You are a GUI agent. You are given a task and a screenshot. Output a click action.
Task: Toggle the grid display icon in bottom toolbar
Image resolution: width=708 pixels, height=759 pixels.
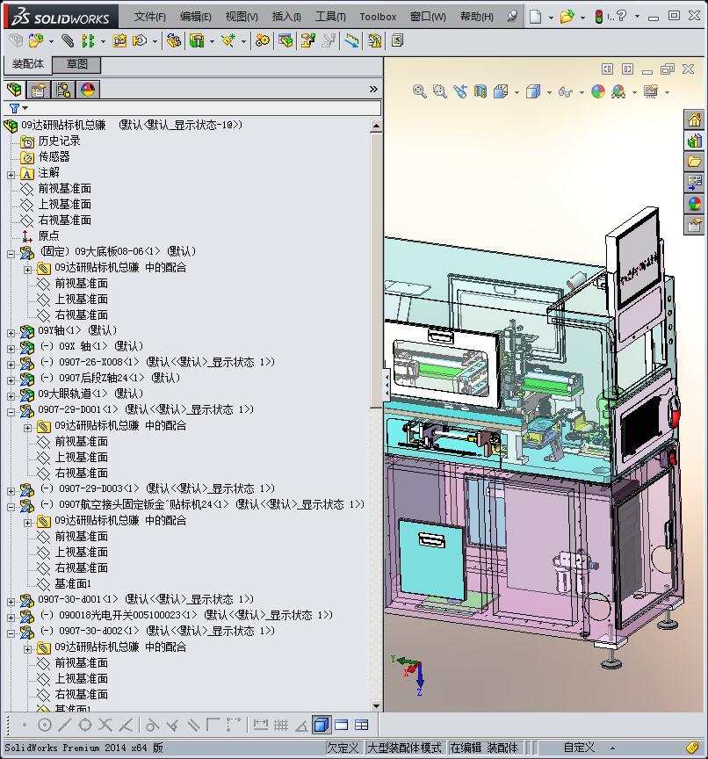click(x=281, y=725)
